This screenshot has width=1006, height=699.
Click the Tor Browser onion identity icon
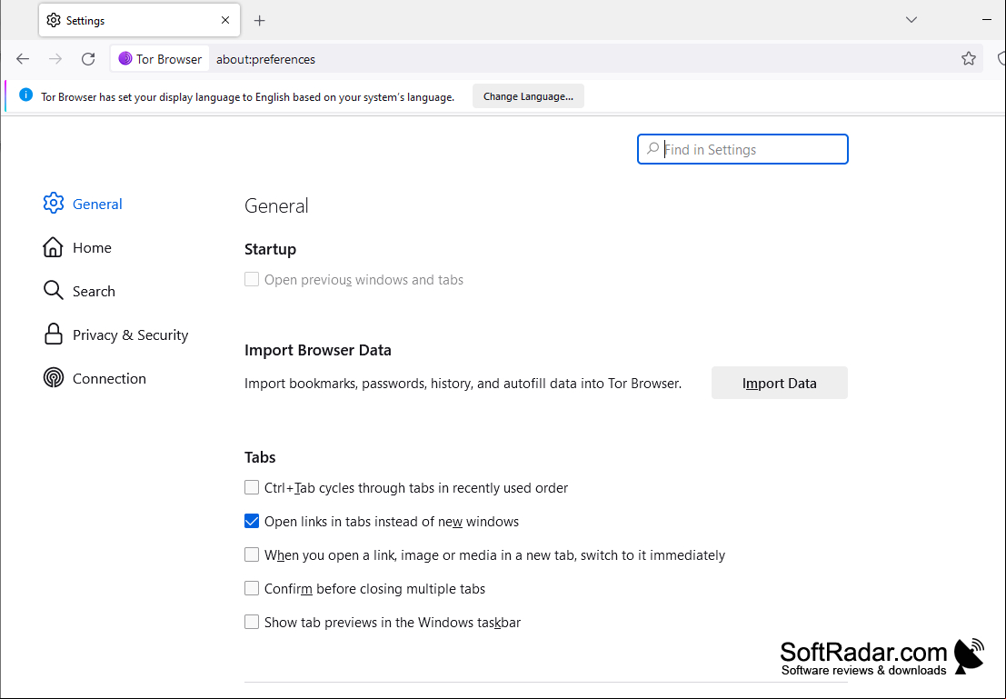125,59
